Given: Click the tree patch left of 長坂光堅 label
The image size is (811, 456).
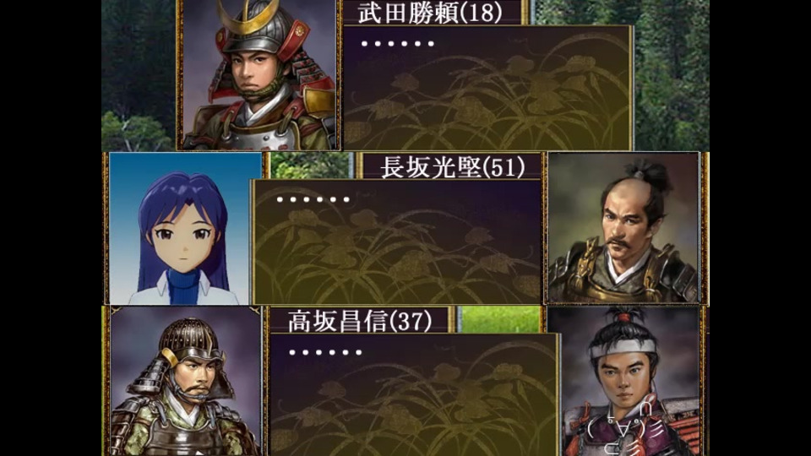Looking at the screenshot, I should (x=312, y=166).
